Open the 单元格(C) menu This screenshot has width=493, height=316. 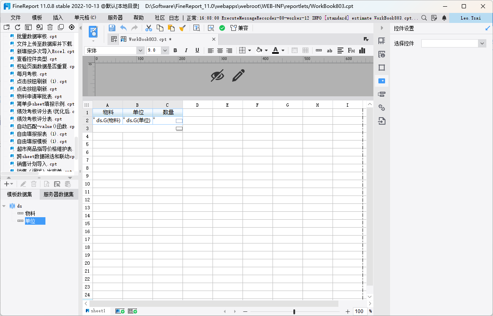85,18
